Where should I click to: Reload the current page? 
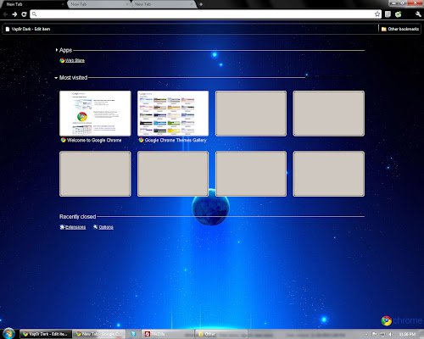pos(24,14)
